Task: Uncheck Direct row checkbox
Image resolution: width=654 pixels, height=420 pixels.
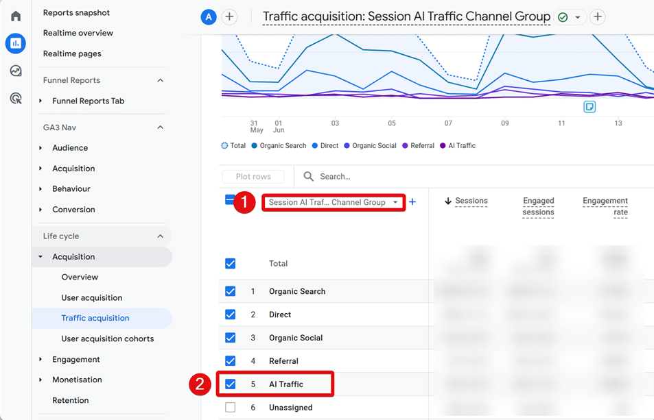Action: 230,314
